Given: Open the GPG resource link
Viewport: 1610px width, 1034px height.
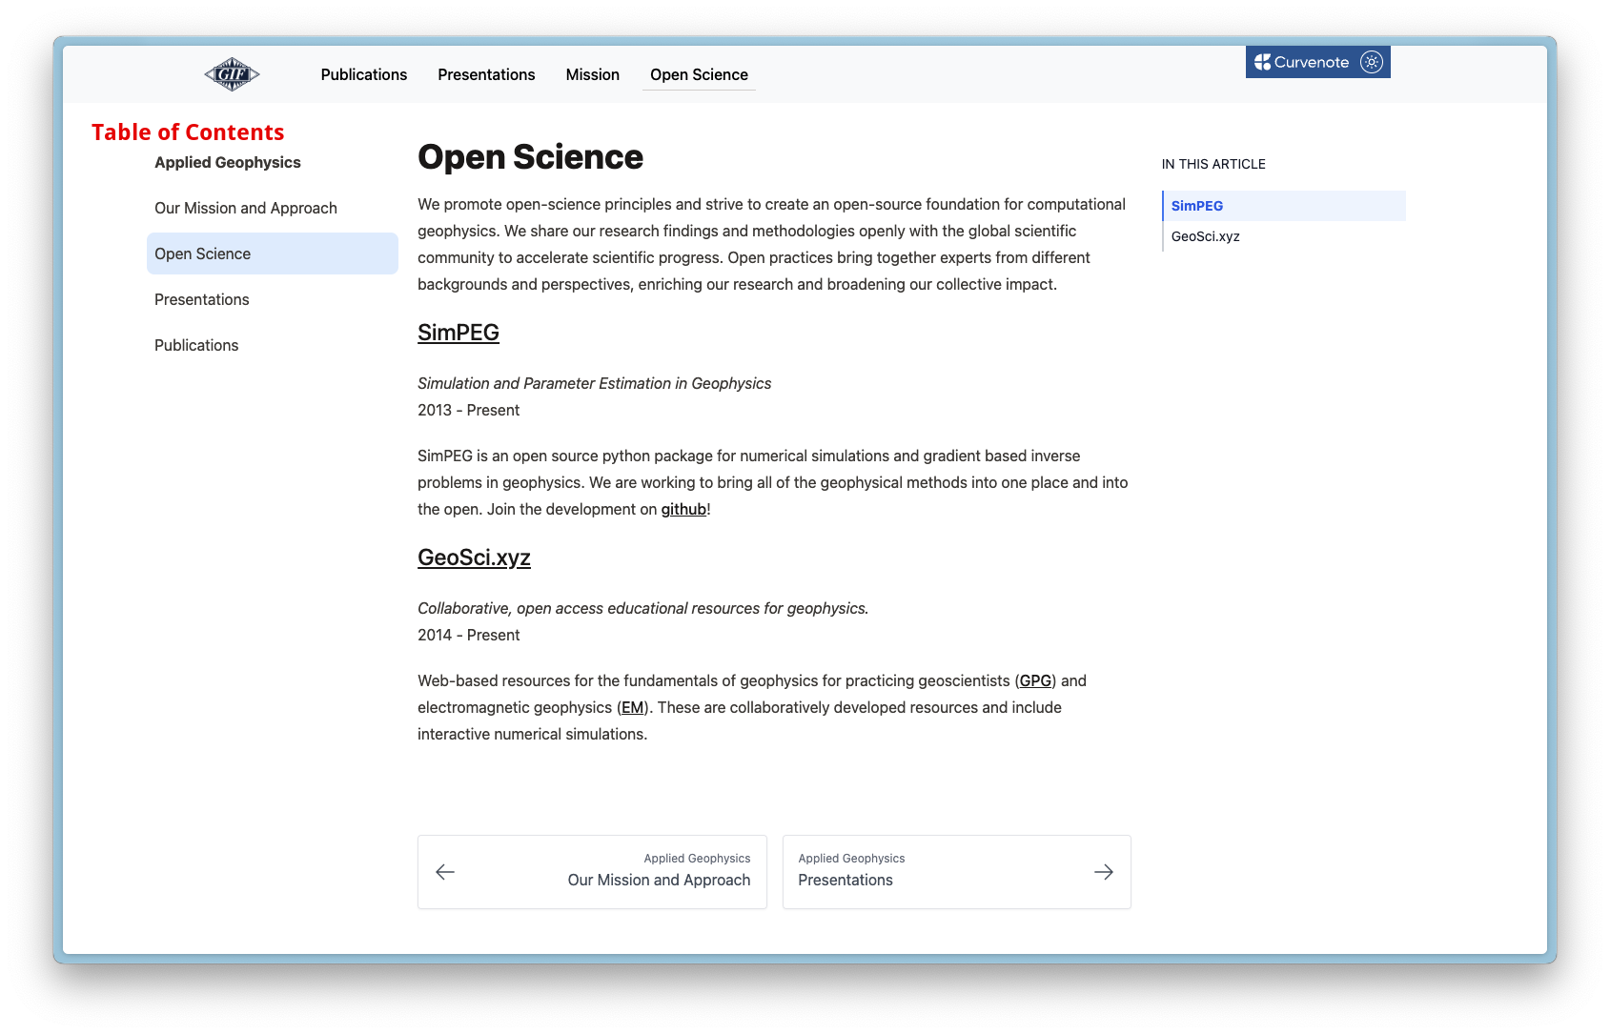Looking at the screenshot, I should 1035,680.
